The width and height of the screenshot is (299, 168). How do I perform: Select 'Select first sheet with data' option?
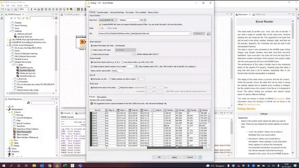tap(92, 46)
